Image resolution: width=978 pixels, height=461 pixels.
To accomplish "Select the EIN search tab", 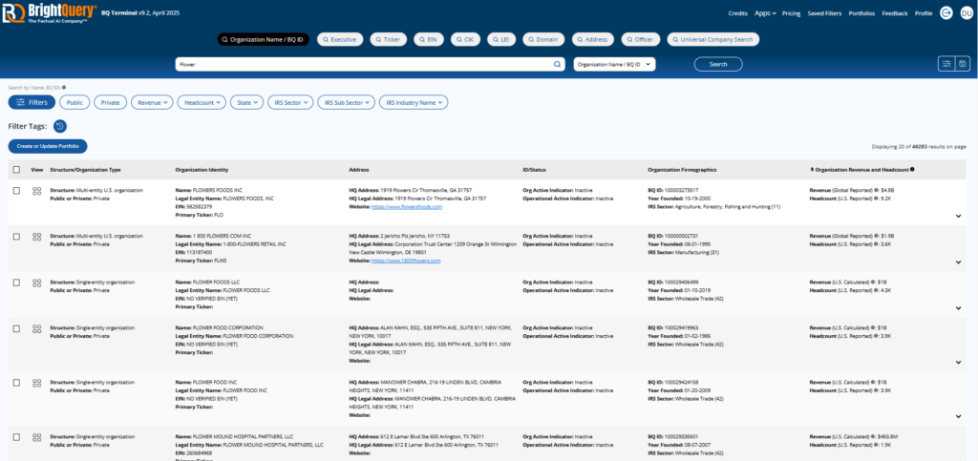I will coord(429,39).
